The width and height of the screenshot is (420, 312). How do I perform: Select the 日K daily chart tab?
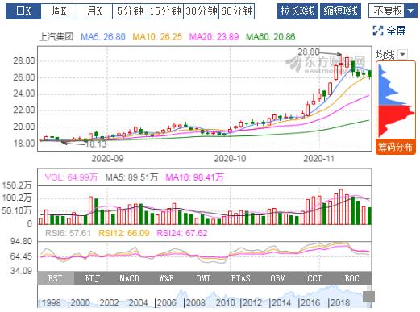pos(23,11)
